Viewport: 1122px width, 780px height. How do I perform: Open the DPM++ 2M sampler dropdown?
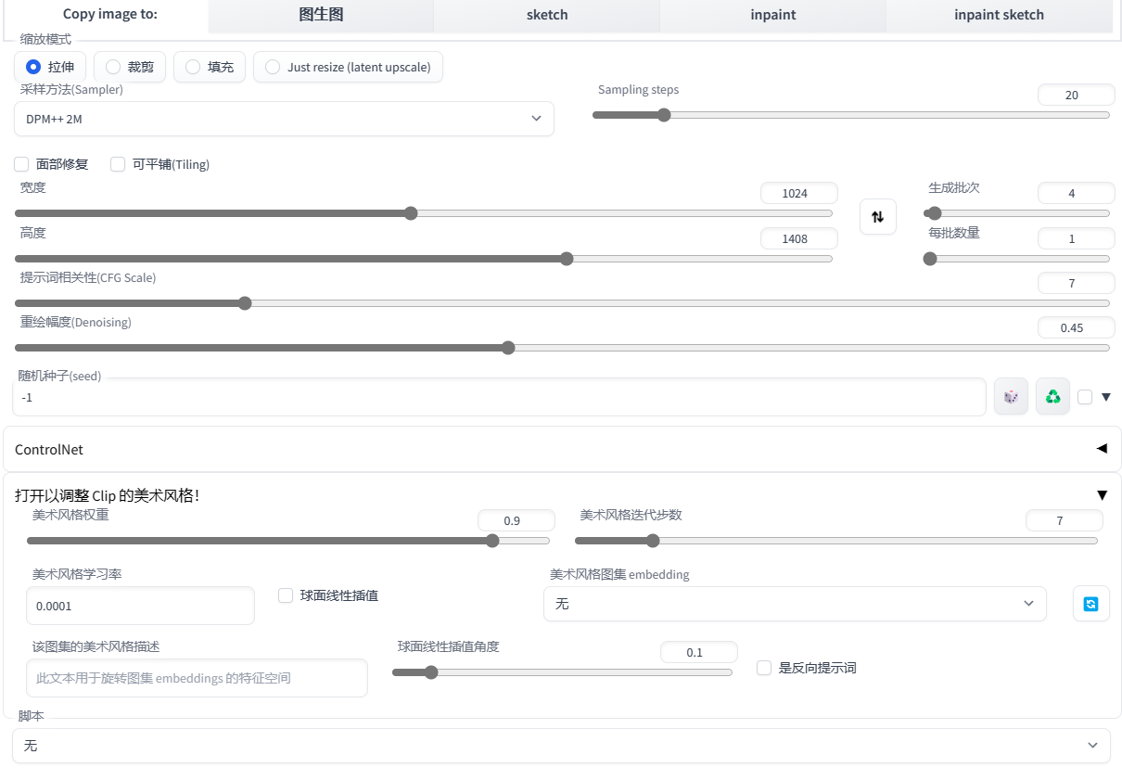284,119
